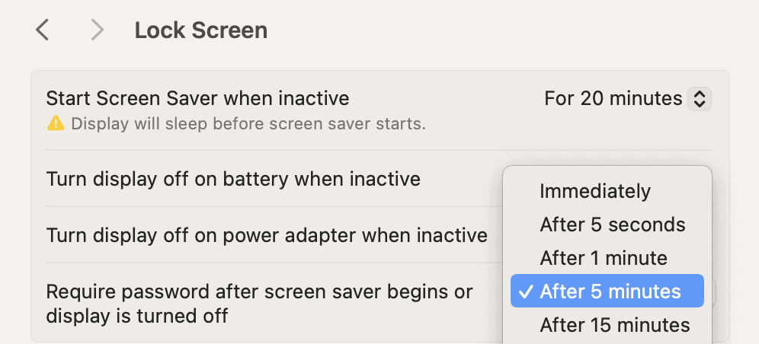Click "Turn display off on power adapter" label
The height and width of the screenshot is (344, 759).
(267, 235)
